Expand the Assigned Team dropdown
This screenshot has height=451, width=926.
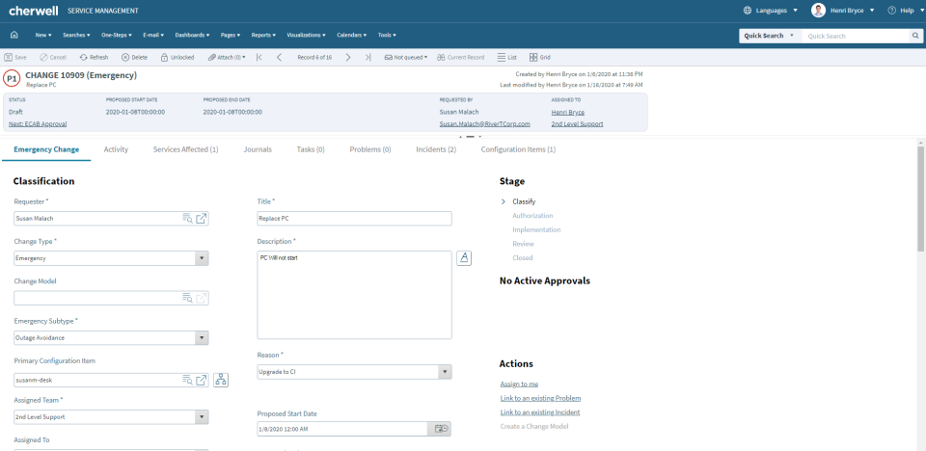click(202, 416)
